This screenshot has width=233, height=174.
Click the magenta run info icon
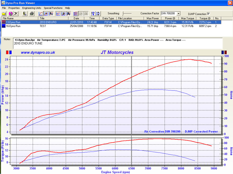pyautogui.click(x=11, y=14)
